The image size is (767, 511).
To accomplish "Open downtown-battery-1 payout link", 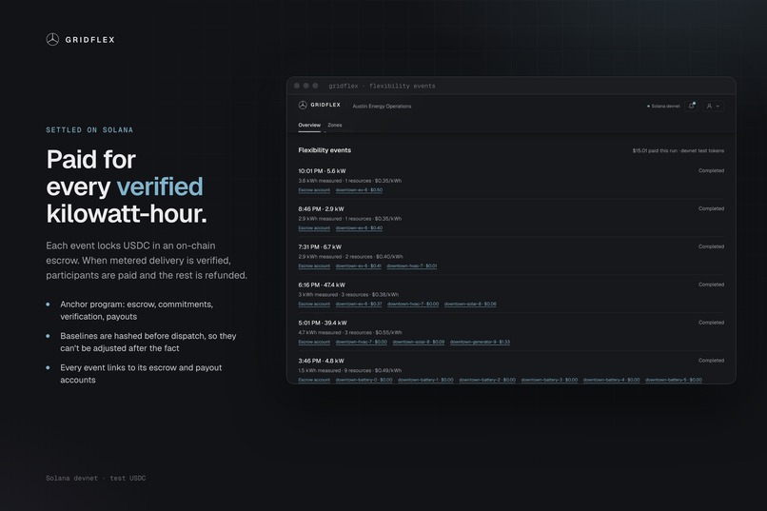I will tap(425, 380).
